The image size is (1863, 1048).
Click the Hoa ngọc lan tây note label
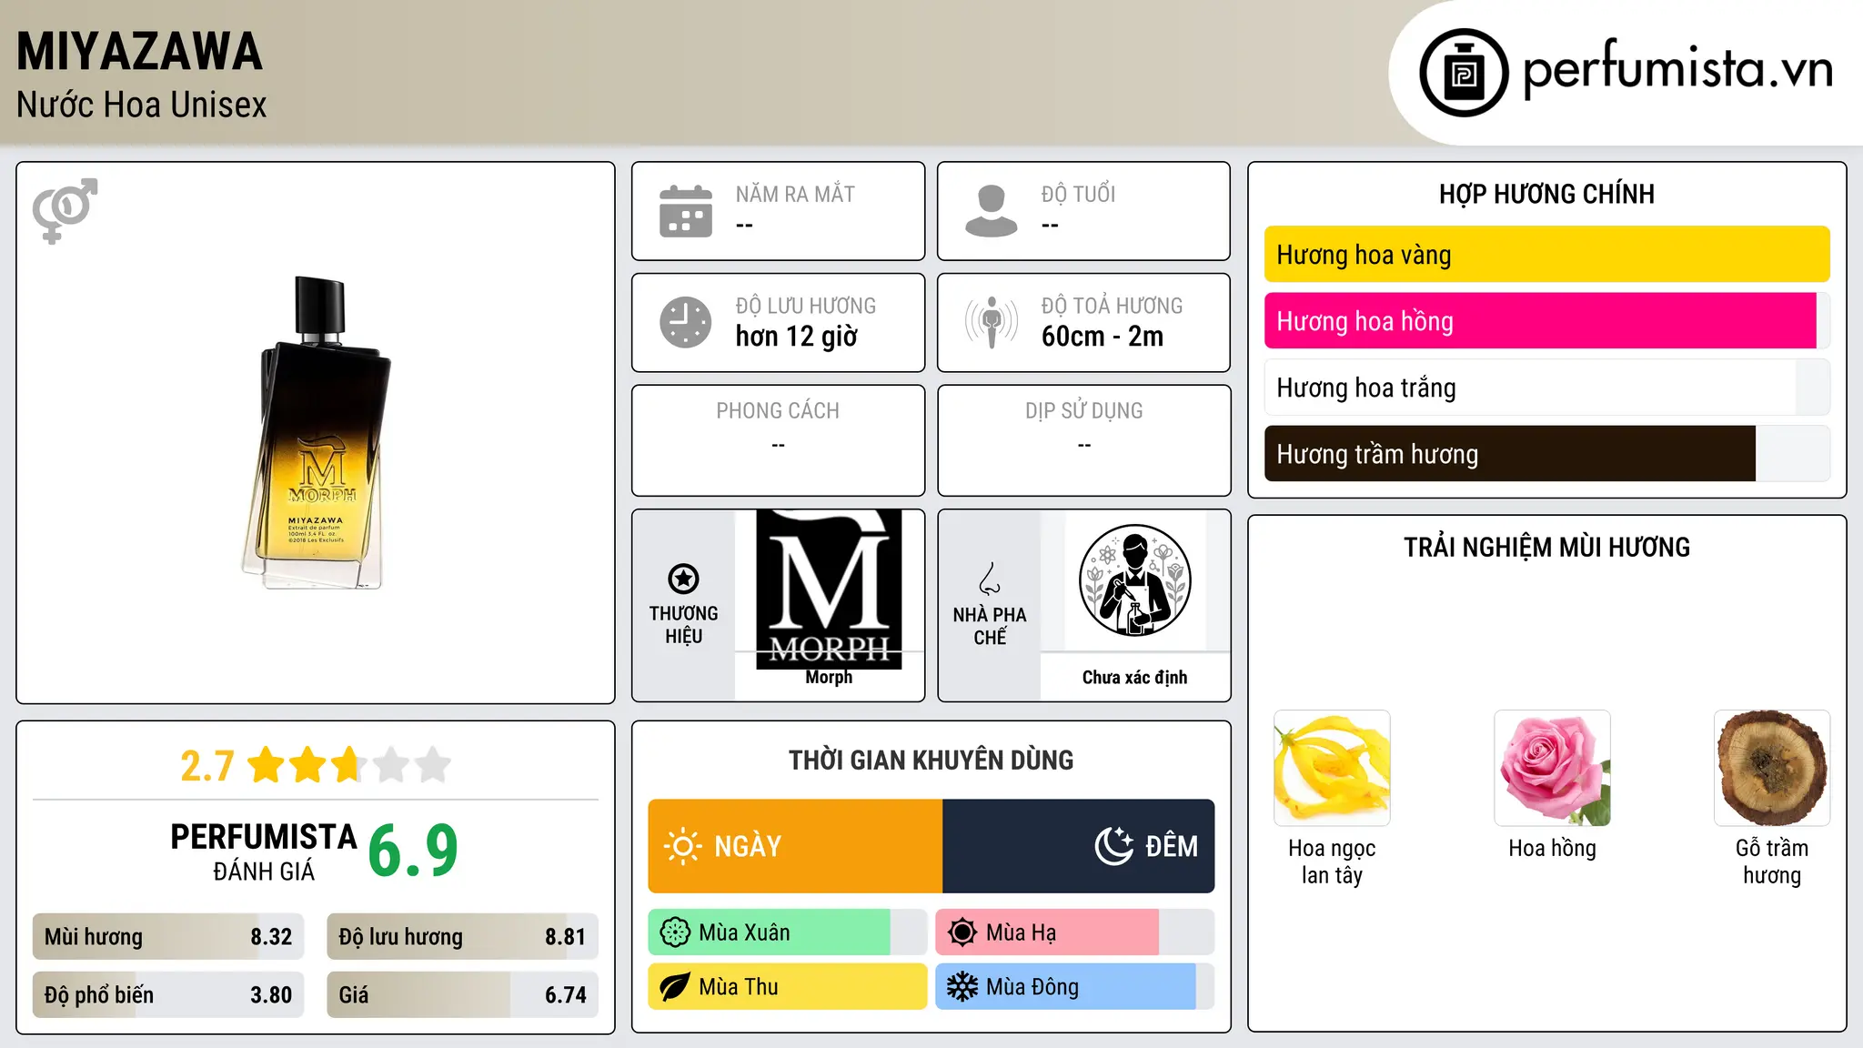[x=1332, y=862]
